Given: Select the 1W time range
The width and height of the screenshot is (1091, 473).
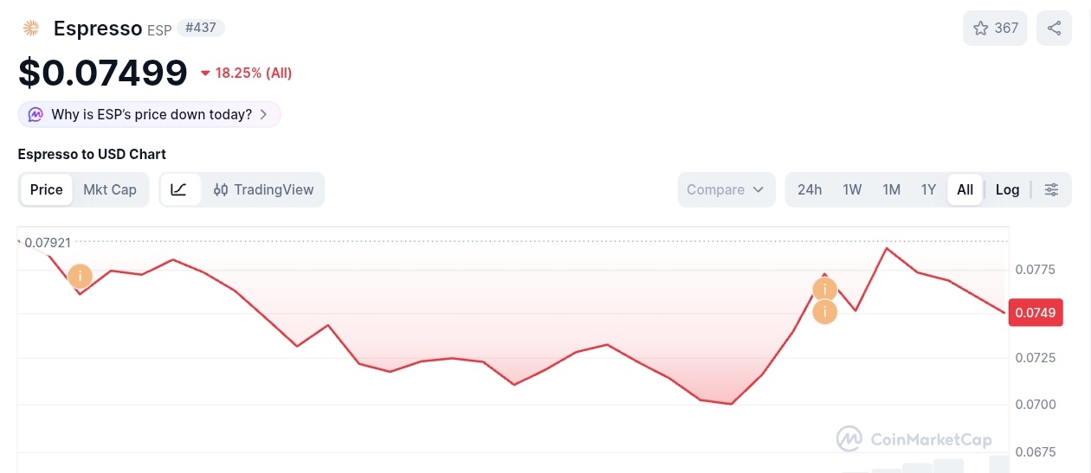Looking at the screenshot, I should [852, 190].
